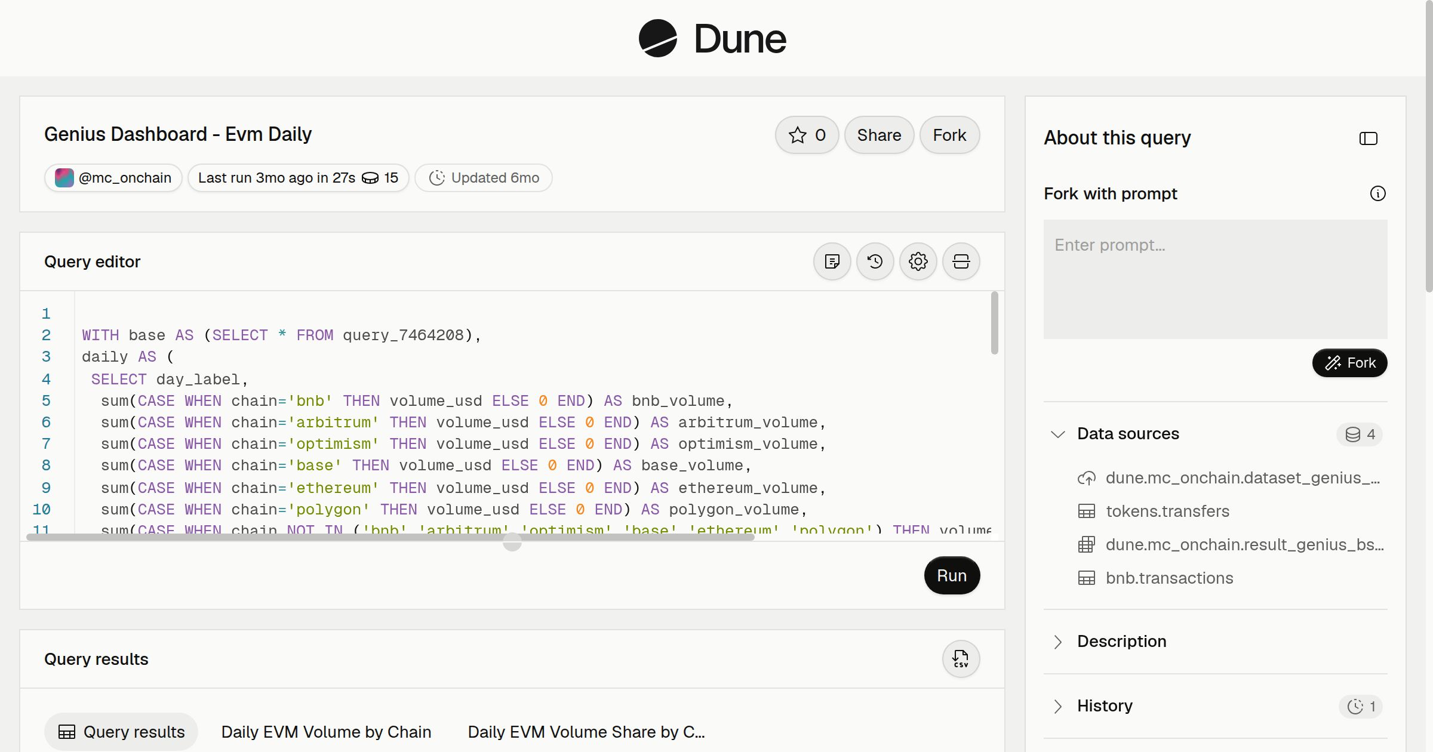Star the Genius Dashboard query

point(807,135)
